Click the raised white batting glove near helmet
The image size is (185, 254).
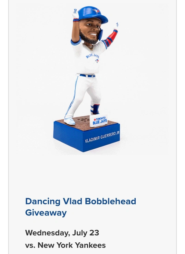pyautogui.click(x=75, y=14)
